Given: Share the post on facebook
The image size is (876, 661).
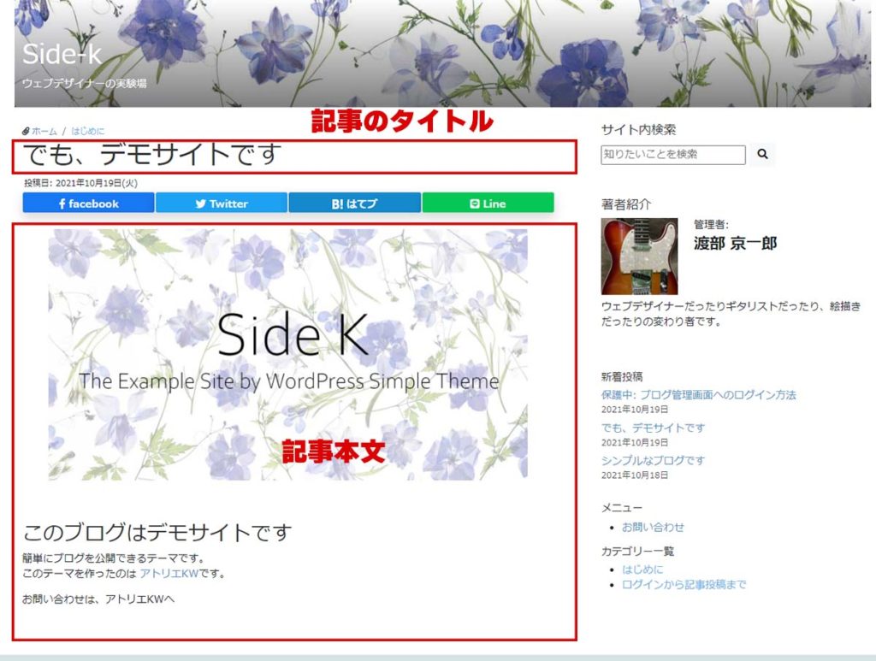Looking at the screenshot, I should click(x=89, y=204).
